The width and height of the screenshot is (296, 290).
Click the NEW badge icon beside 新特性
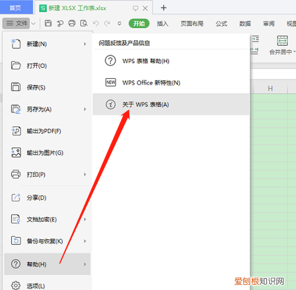pyautogui.click(x=111, y=82)
